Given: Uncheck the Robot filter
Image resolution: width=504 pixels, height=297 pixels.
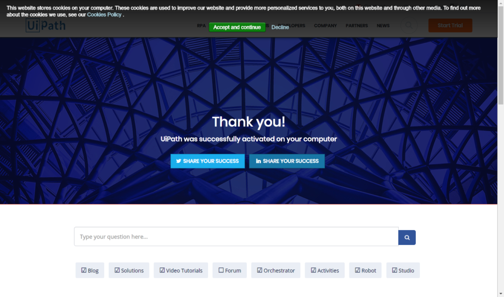Looking at the screenshot, I should click(365, 270).
